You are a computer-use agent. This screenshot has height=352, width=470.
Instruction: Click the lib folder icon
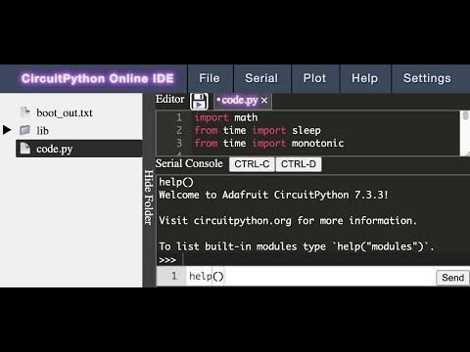click(24, 130)
